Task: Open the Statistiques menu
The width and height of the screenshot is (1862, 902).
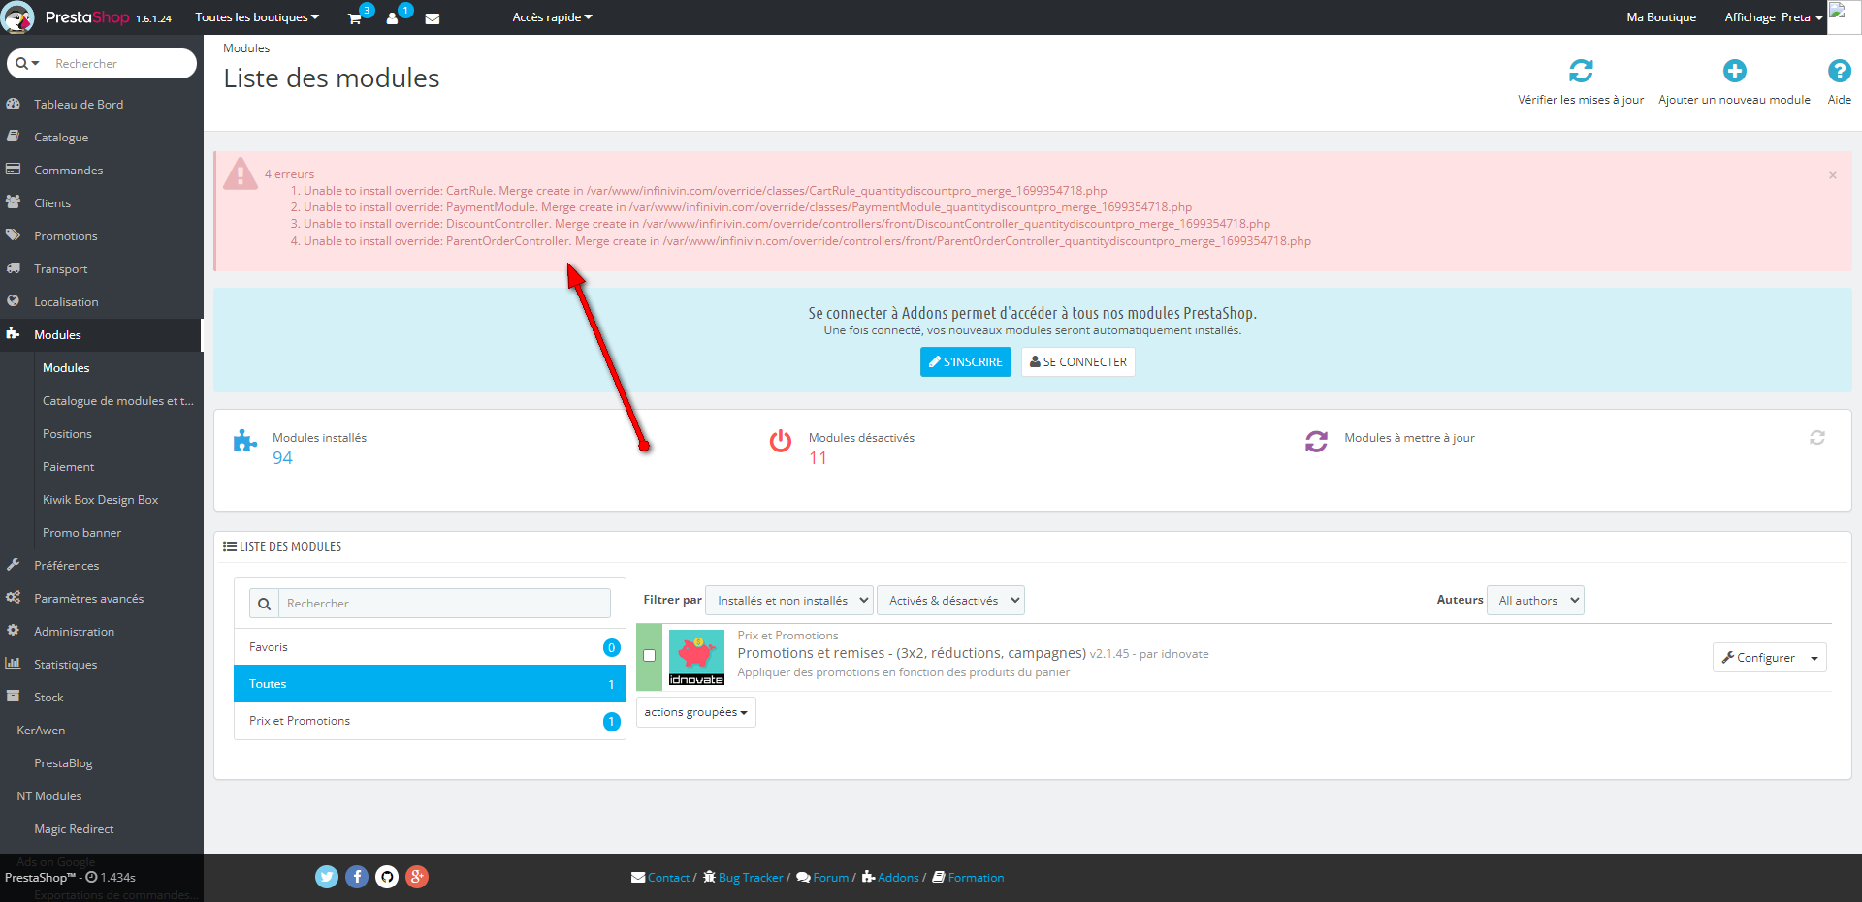Action: (102, 665)
